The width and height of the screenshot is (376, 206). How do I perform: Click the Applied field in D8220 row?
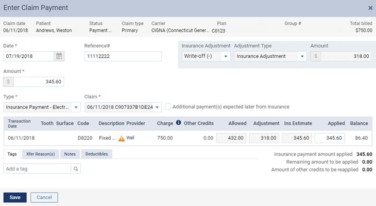(x=330, y=138)
